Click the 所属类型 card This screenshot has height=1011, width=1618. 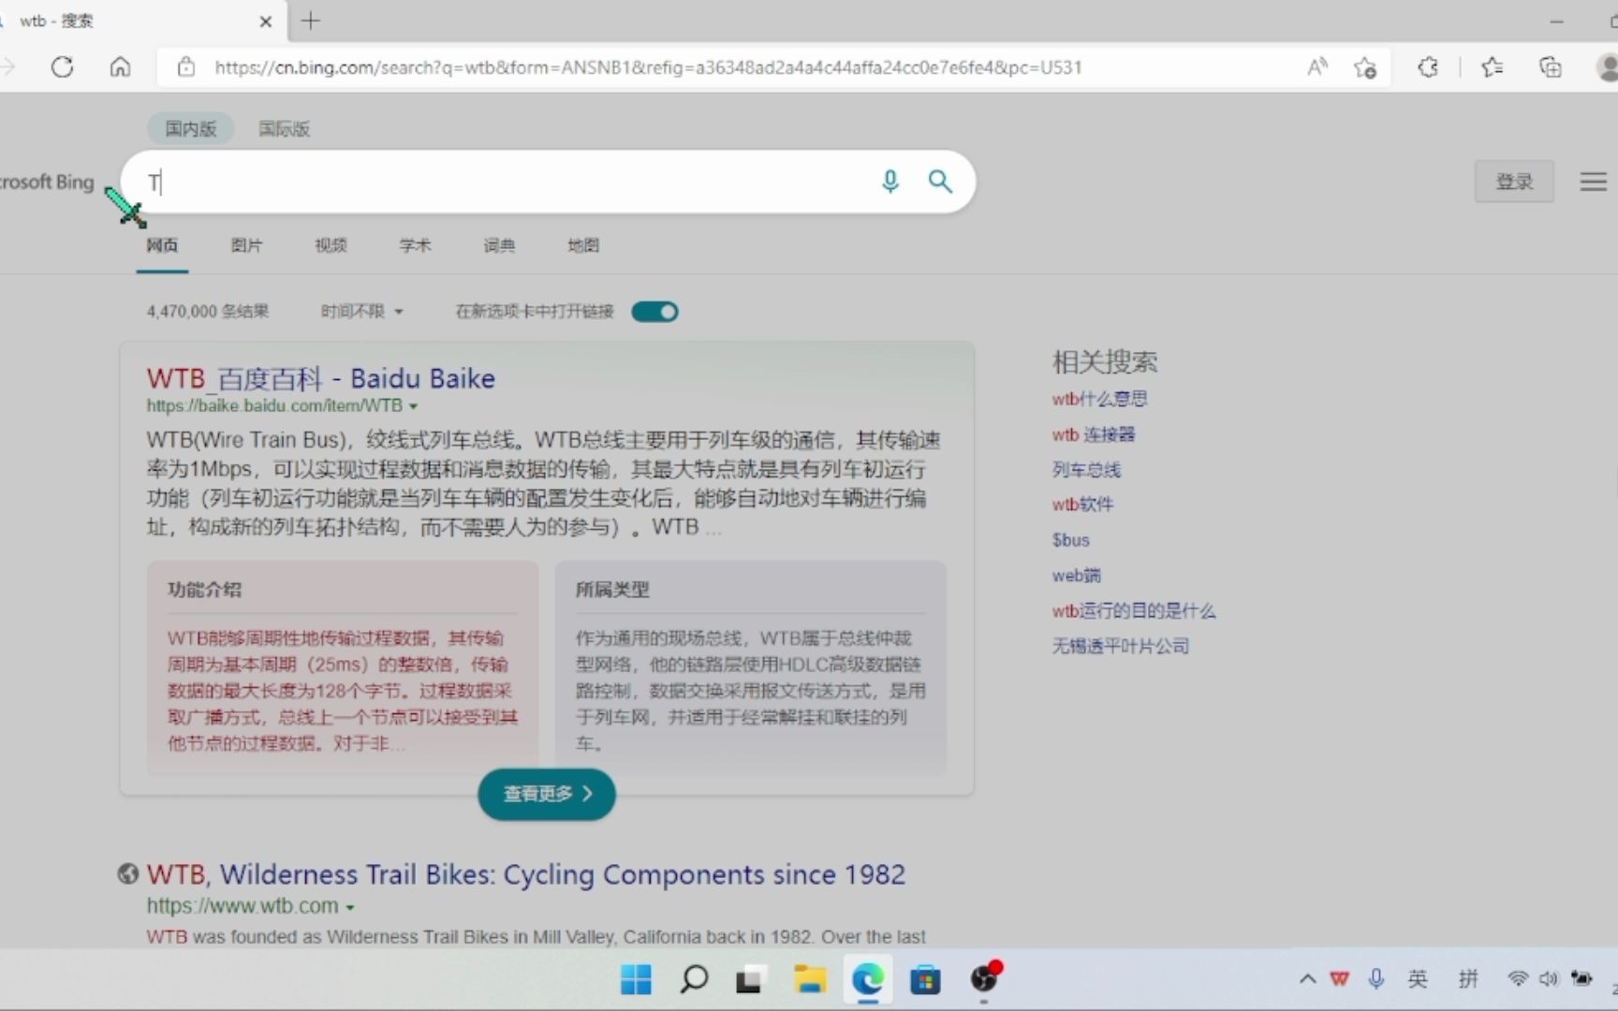click(x=751, y=667)
